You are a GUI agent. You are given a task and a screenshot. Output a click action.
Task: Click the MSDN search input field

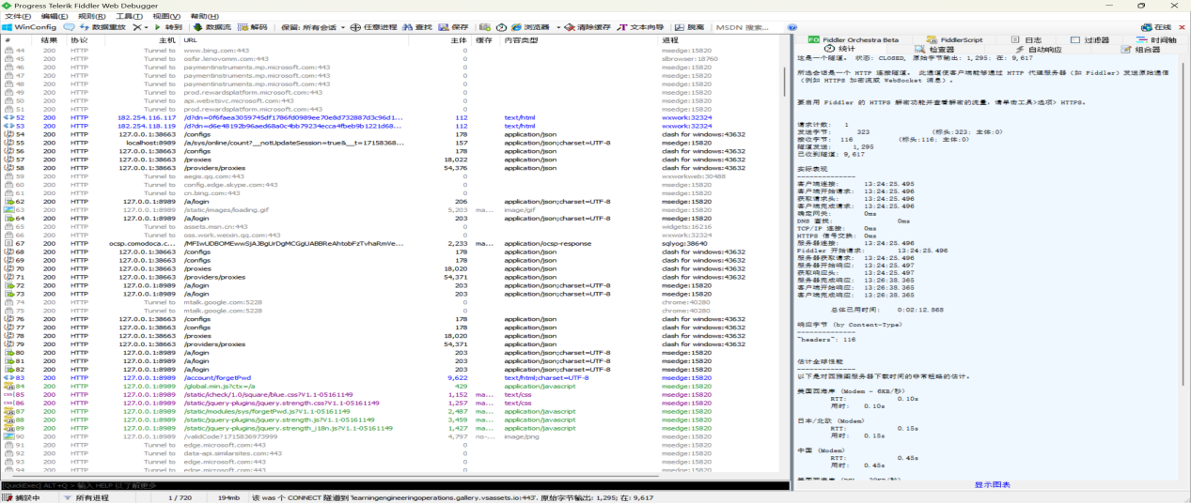[751, 27]
